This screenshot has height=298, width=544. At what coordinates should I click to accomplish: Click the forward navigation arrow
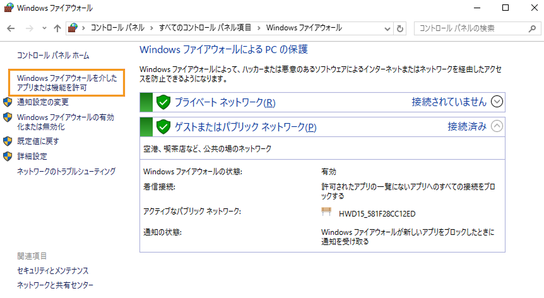pos(30,28)
